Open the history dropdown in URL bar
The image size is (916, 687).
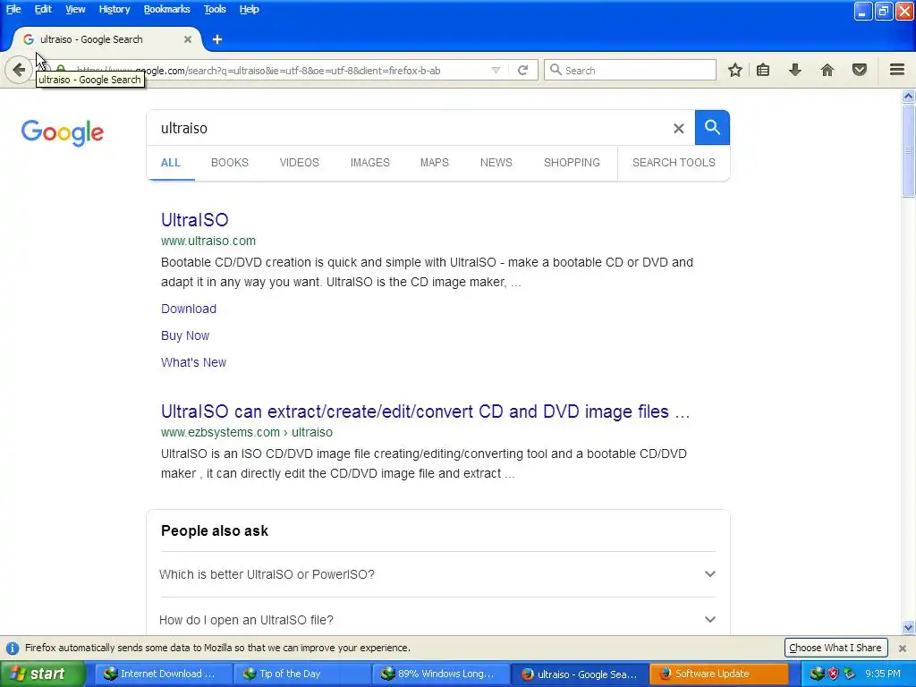point(496,70)
